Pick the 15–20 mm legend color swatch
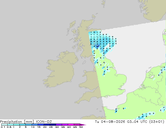This screenshot has width=166, height=128. (x=41, y=125)
